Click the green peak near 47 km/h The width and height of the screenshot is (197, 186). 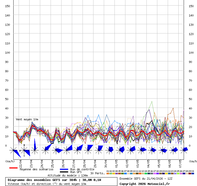click(152, 102)
